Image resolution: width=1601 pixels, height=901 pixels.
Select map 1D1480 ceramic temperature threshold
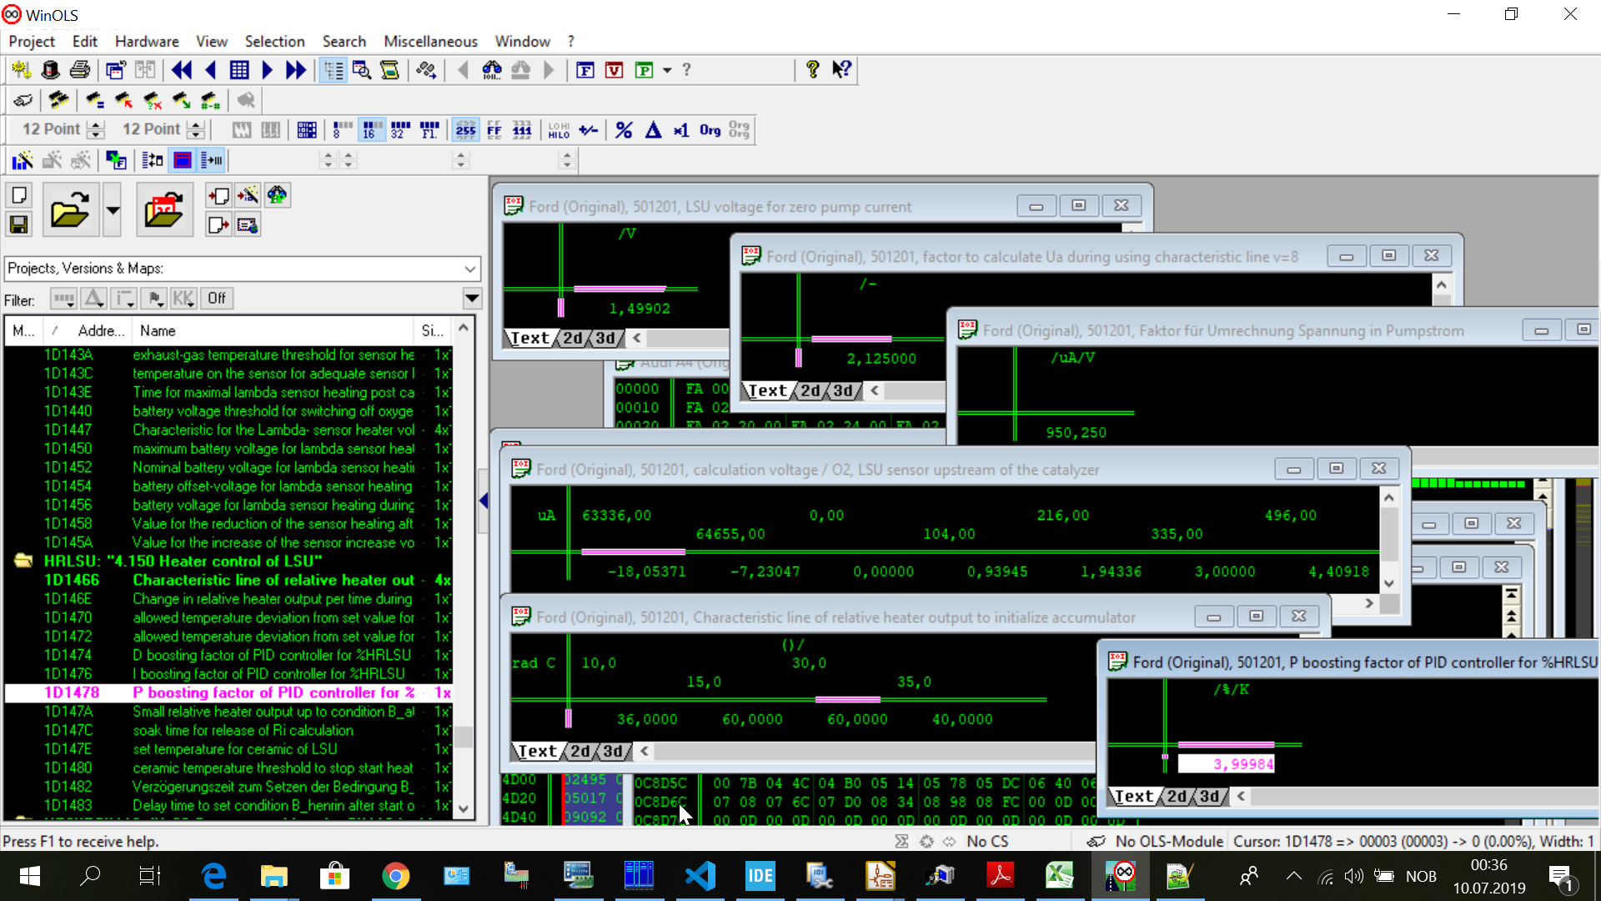[228, 768]
